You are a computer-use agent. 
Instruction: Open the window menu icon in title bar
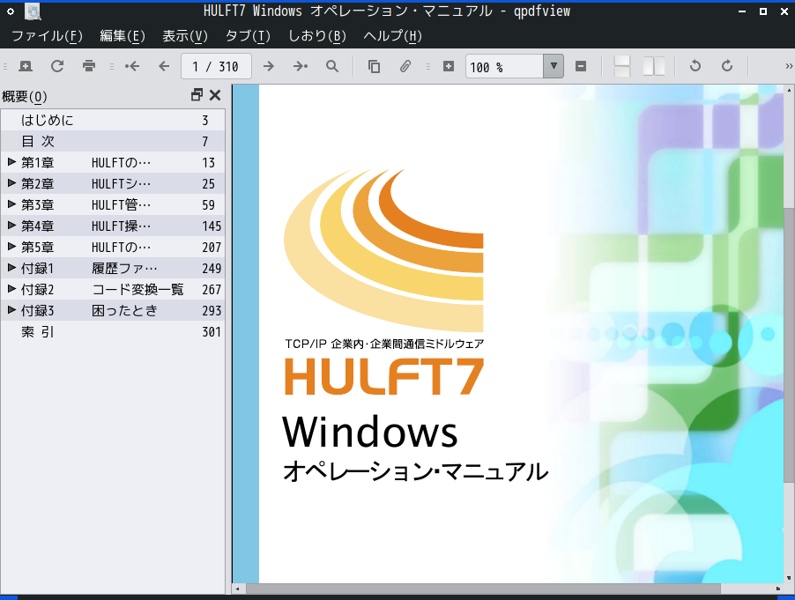[x=11, y=11]
